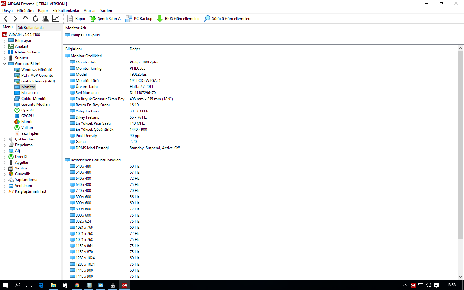Viewport: 464px width, 290px height.
Task: Expand the Sunucu tree node
Action: click(5, 58)
